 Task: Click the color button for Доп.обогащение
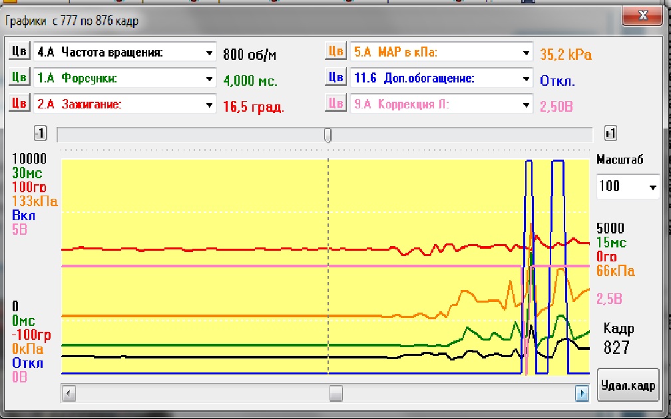point(335,78)
